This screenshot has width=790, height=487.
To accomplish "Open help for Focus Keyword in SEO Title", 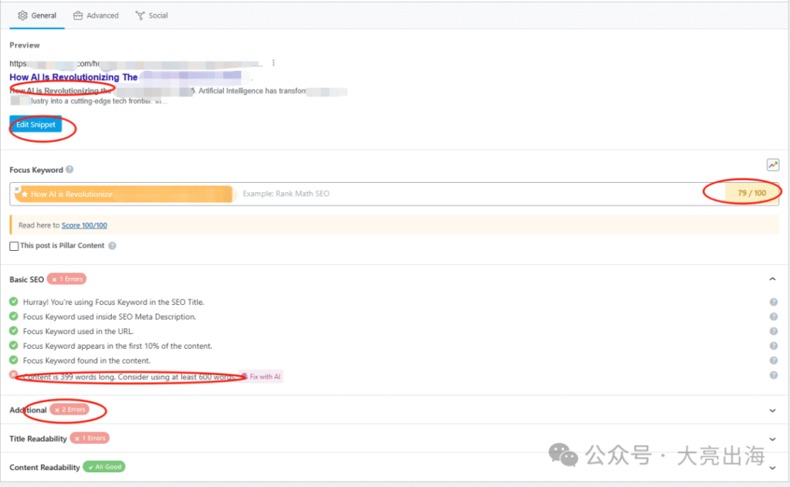I will click(773, 303).
